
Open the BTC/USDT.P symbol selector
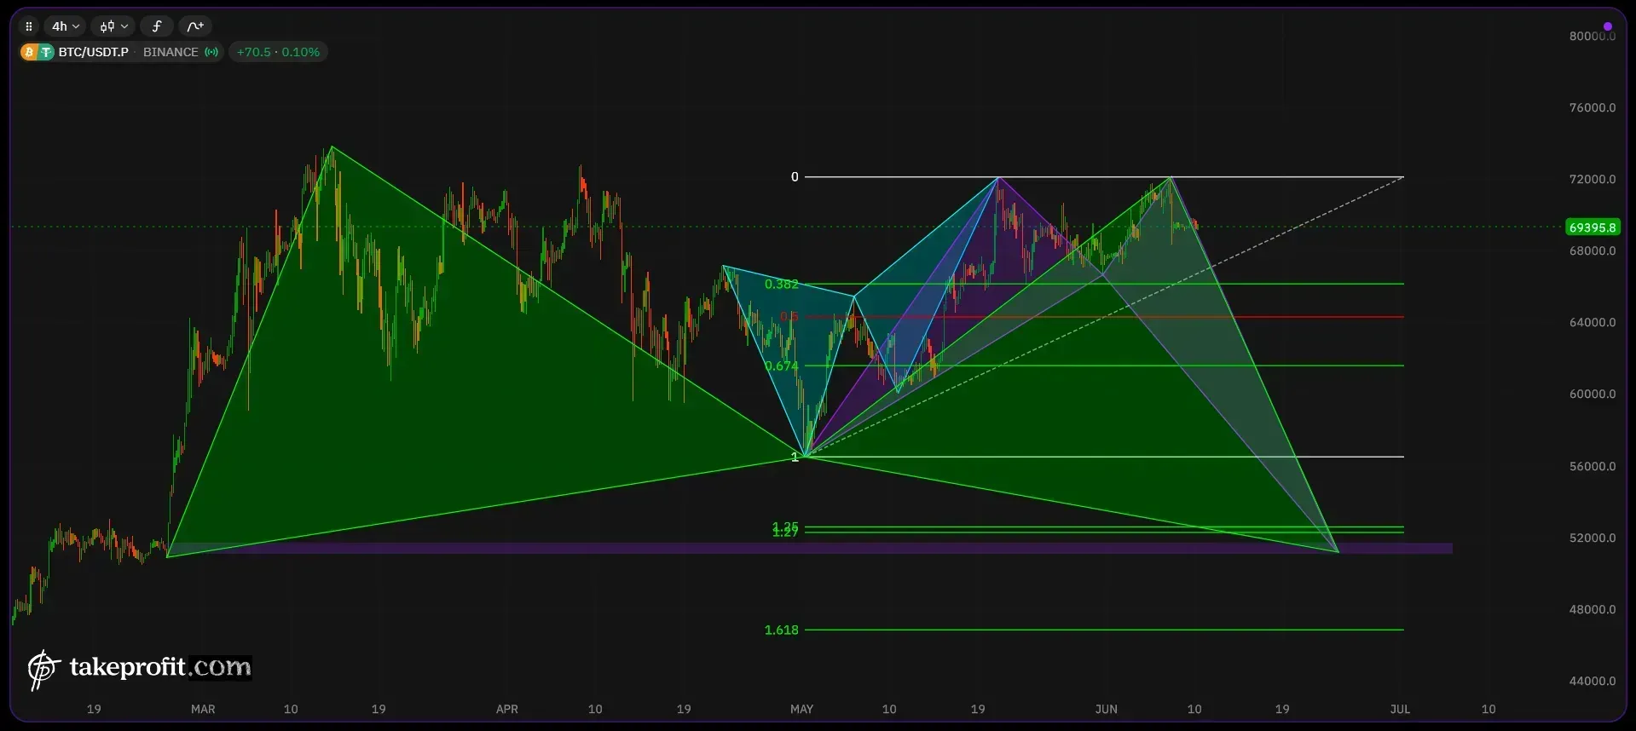pos(93,52)
